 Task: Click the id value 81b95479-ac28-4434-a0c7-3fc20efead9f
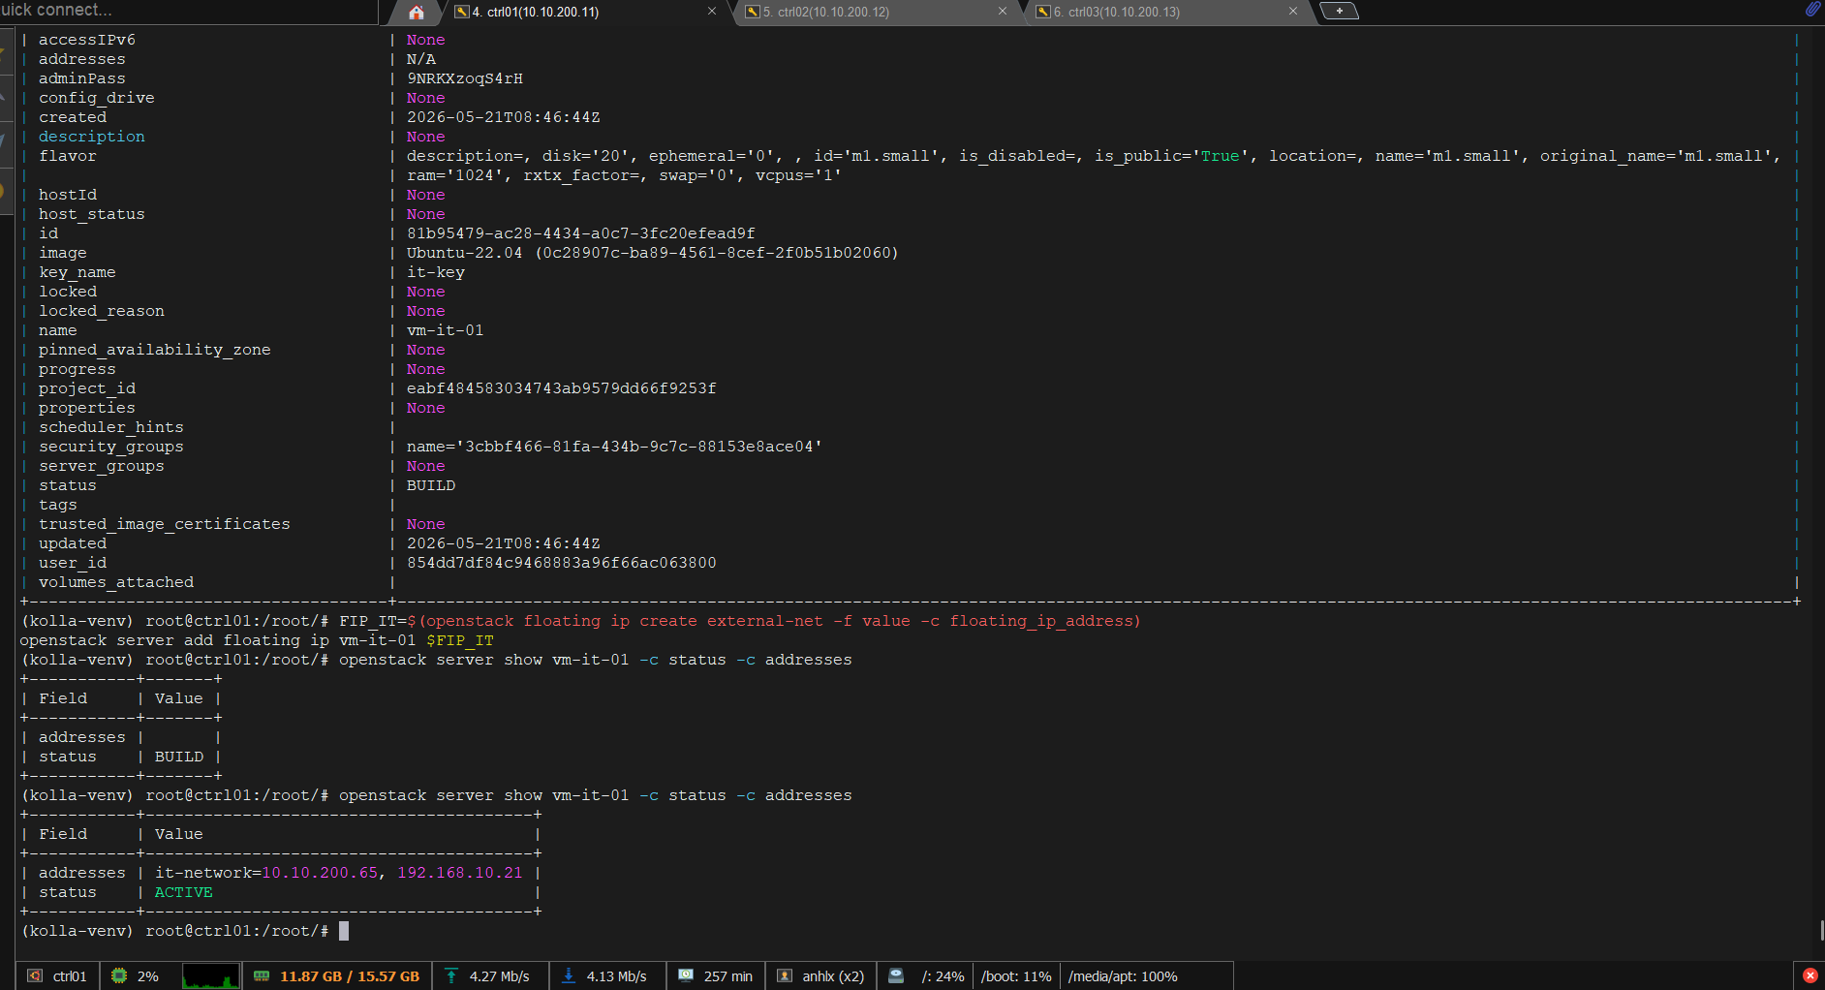point(581,233)
